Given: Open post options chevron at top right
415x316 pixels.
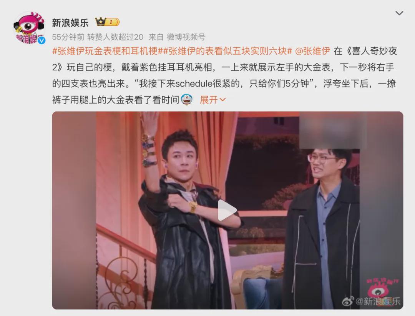Looking at the screenshot, I should click(x=399, y=13).
